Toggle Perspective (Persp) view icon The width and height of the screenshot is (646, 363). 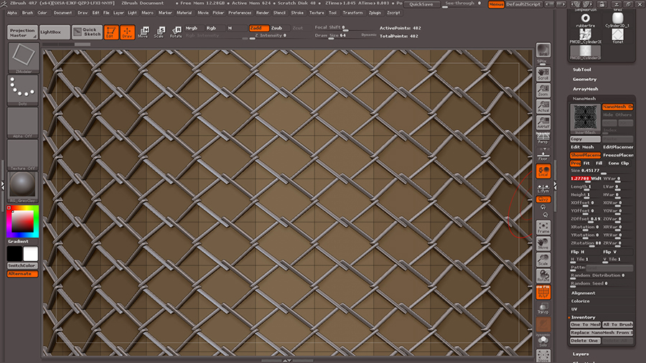[x=543, y=139]
